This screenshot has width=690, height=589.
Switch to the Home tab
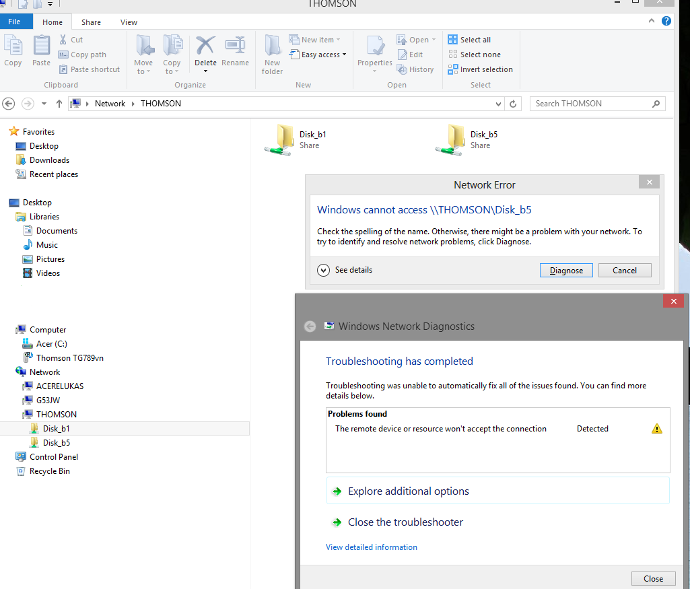coord(53,22)
